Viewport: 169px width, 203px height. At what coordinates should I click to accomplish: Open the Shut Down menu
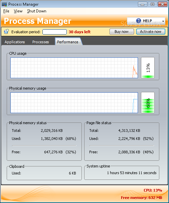coord(37,11)
